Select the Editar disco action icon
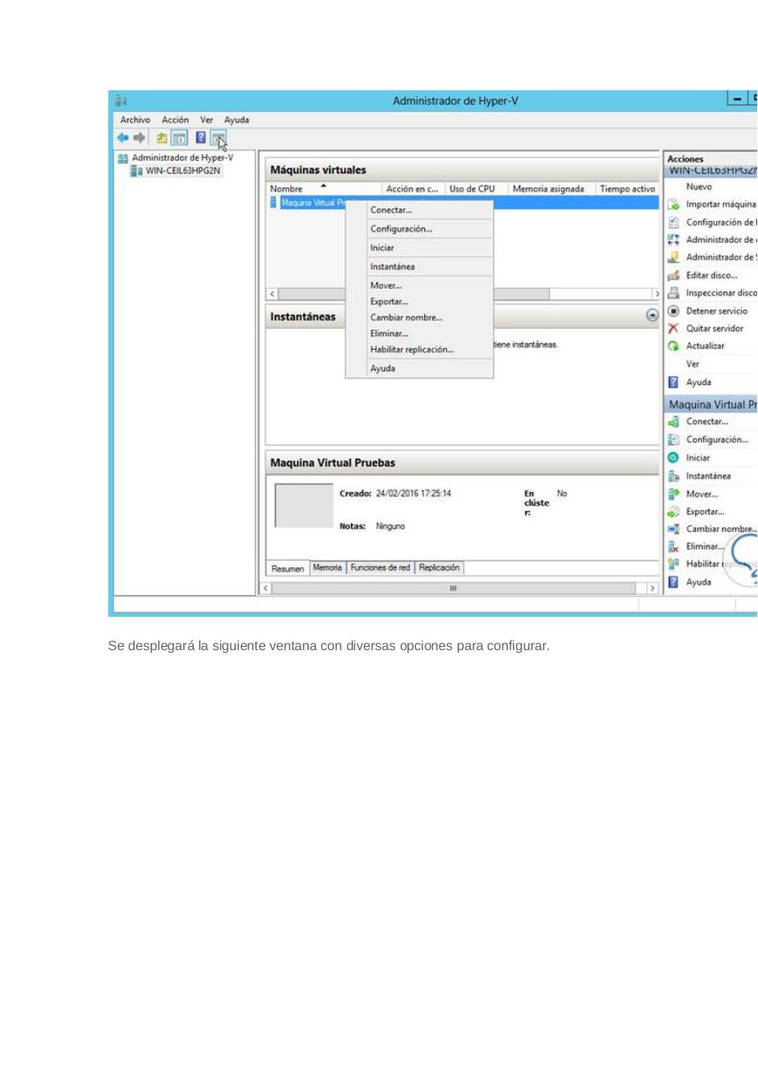758x1071 pixels. tap(673, 274)
